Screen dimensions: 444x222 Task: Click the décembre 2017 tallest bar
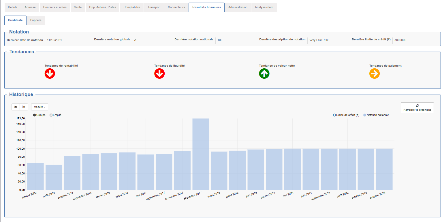tap(201, 154)
